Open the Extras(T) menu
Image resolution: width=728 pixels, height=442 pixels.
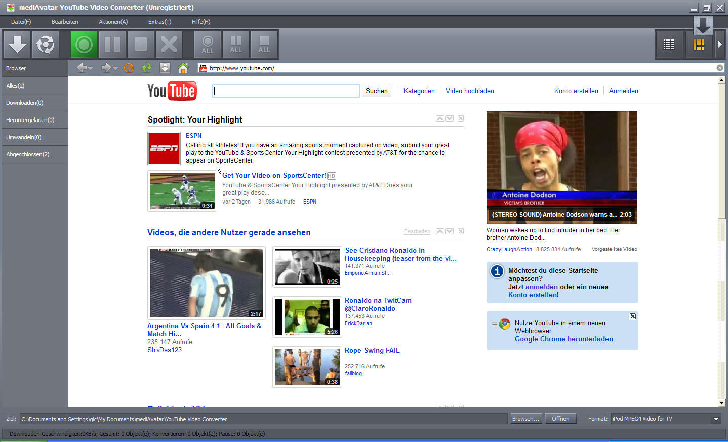point(159,22)
